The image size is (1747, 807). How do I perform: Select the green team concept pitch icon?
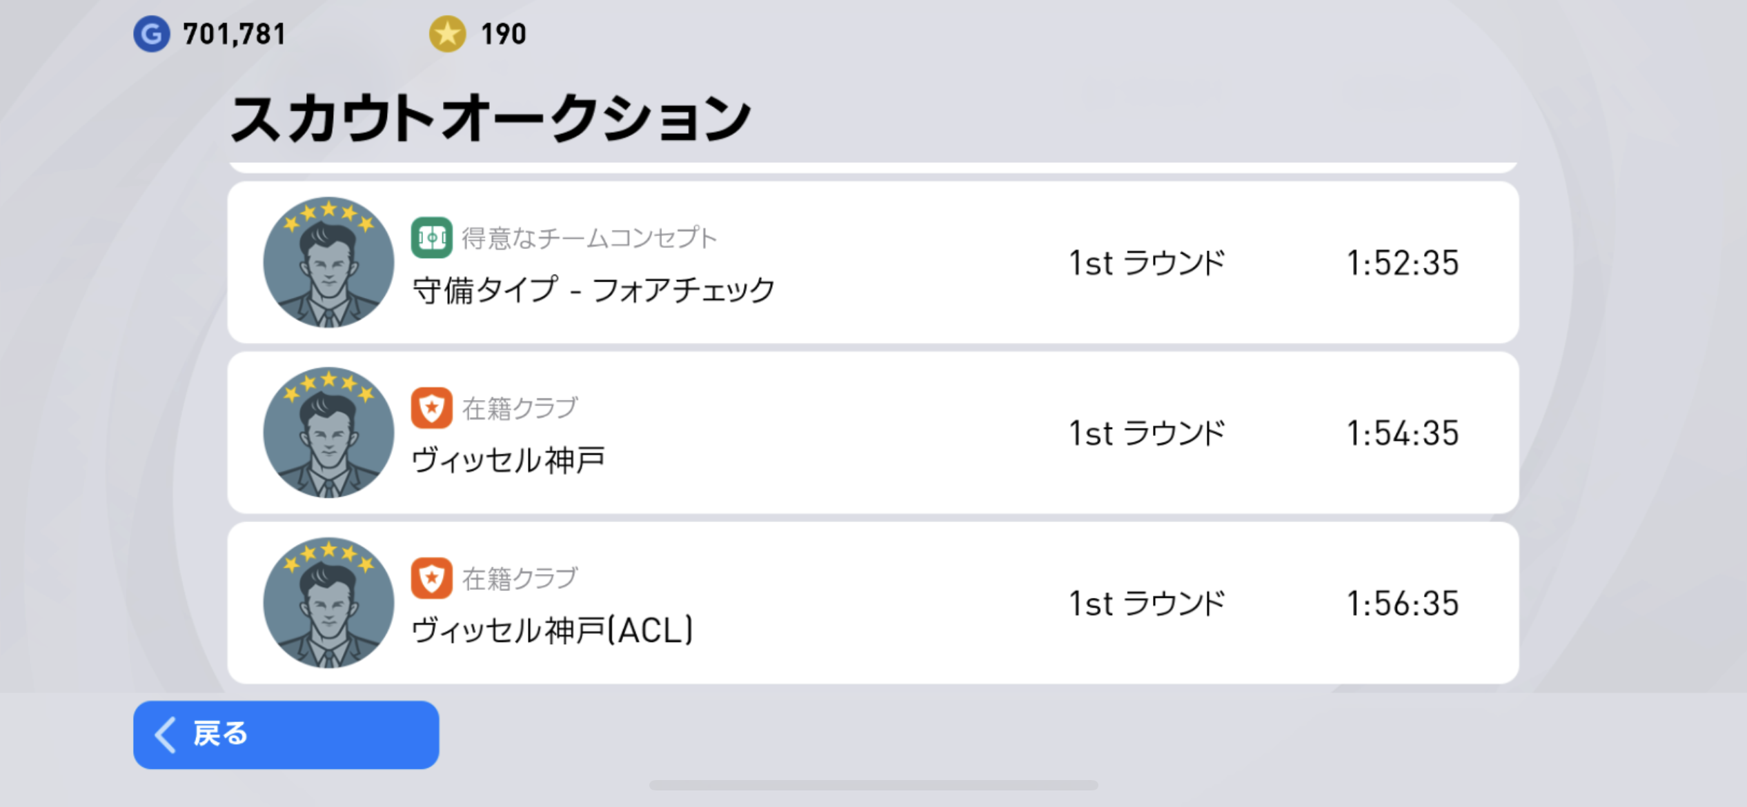tap(432, 237)
